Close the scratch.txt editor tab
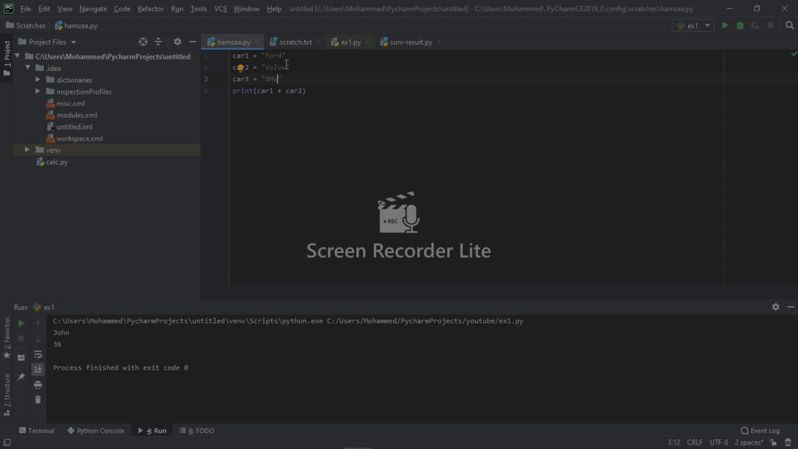Viewport: 798px width, 449px height. 319,42
